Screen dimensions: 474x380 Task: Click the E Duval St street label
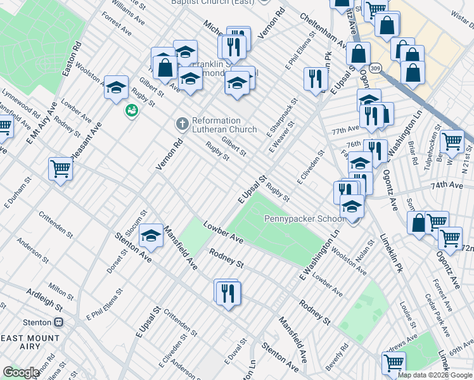point(236,351)
